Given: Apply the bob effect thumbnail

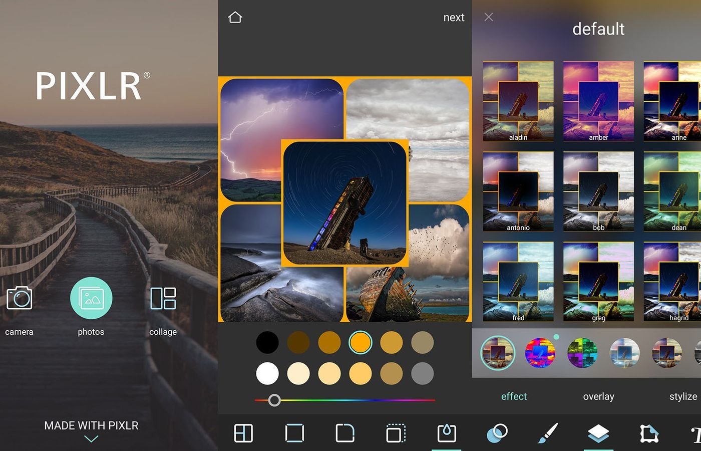Looking at the screenshot, I should click(x=598, y=191).
